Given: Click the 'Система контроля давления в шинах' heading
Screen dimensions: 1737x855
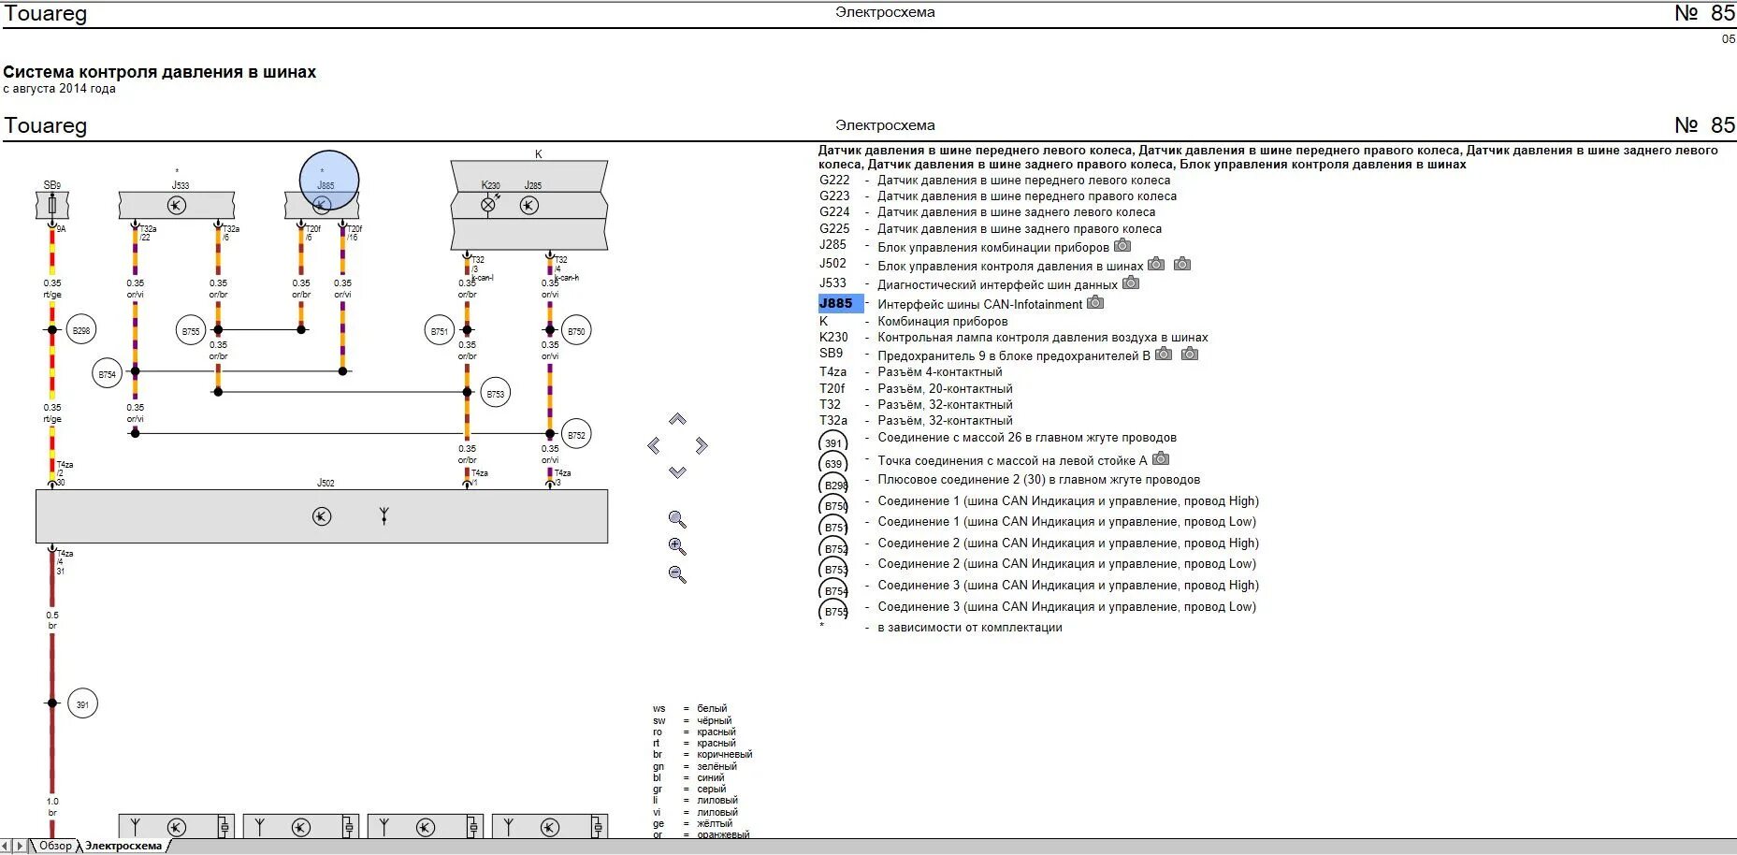Looking at the screenshot, I should pyautogui.click(x=160, y=72).
